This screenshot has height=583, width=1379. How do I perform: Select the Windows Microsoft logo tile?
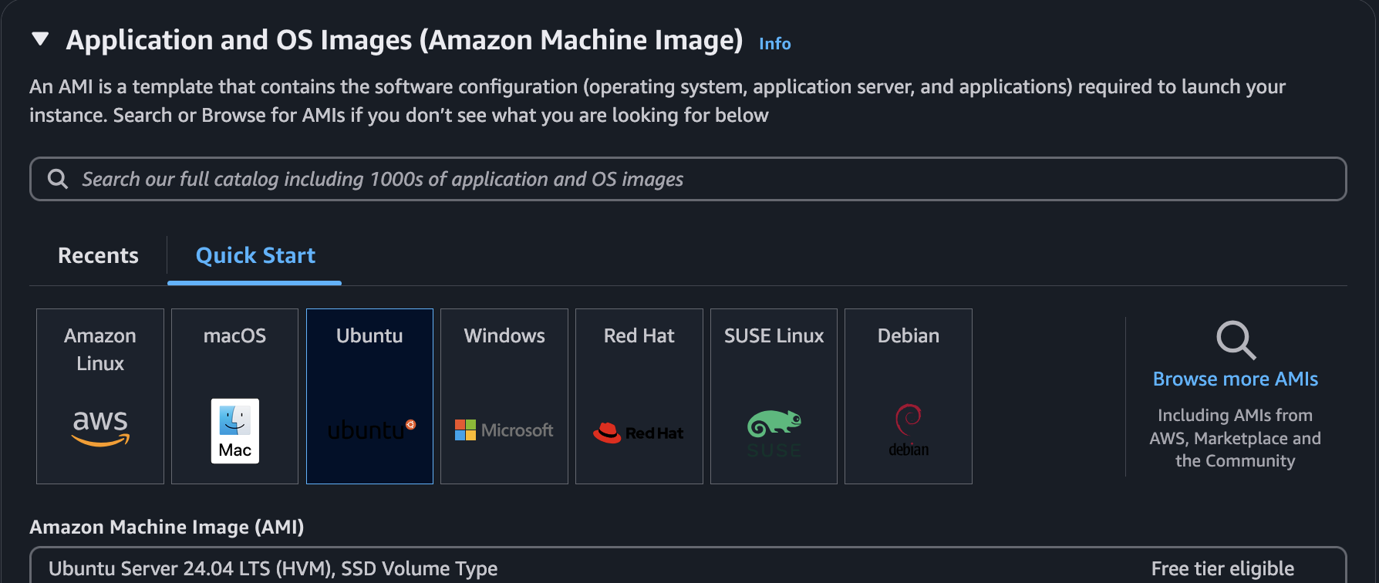tap(504, 396)
